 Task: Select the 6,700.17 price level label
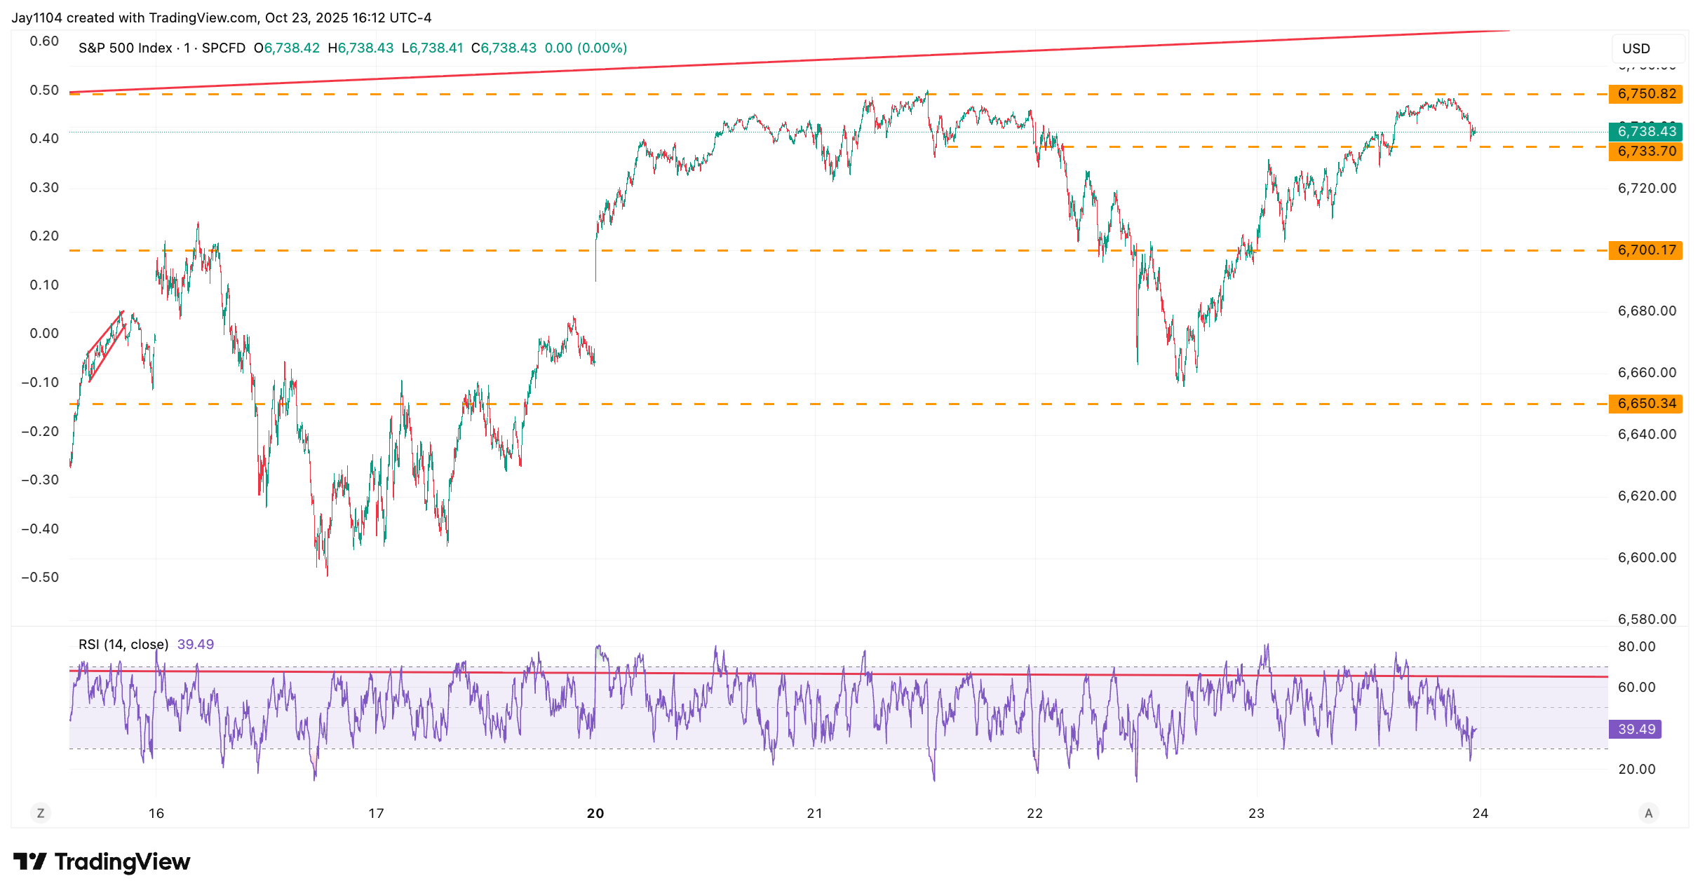tap(1645, 250)
